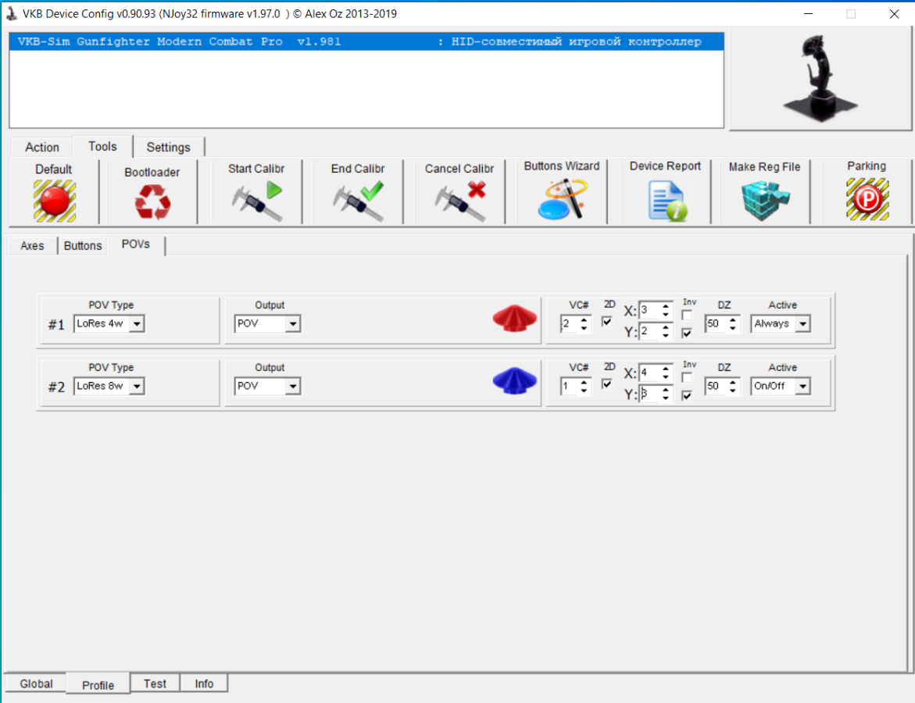This screenshot has height=703, width=915.
Task: Select the POVs sub-tab
Action: tap(136, 244)
